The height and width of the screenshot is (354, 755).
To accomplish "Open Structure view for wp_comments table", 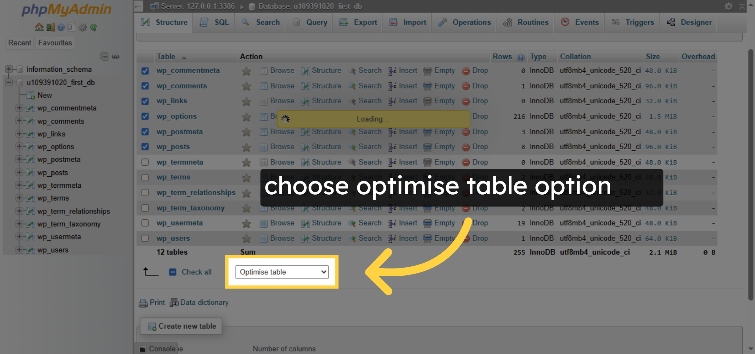I will tap(321, 86).
